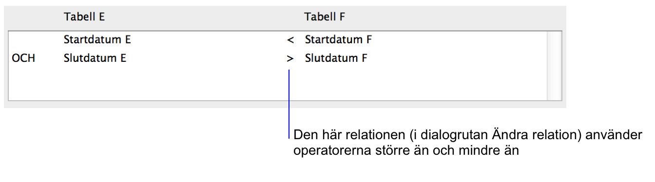Click the Tabell F column header

pos(325,17)
